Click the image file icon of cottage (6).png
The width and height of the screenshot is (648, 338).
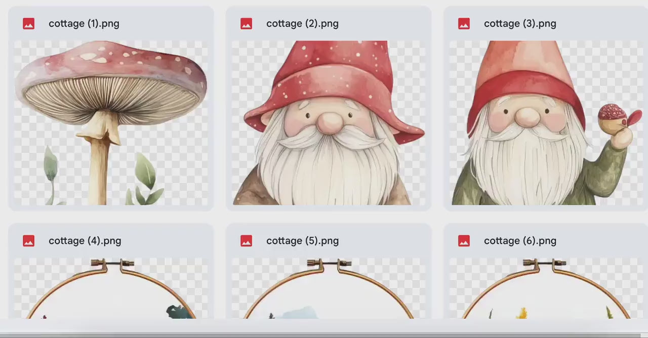pos(464,241)
